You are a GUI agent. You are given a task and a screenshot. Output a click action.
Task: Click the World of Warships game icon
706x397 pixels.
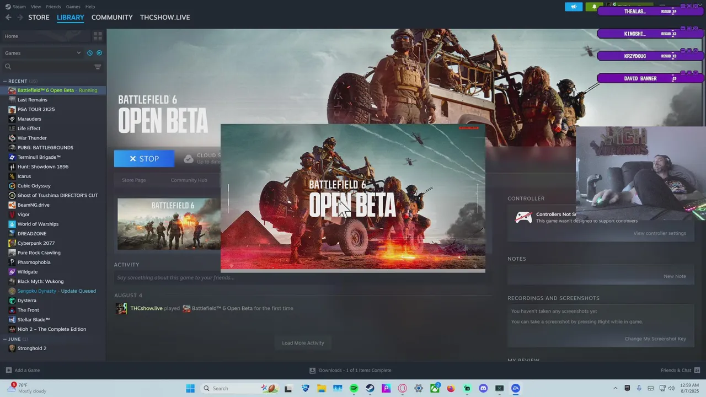click(12, 224)
